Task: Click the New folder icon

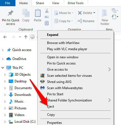Action: pyautogui.click(x=104, y=13)
